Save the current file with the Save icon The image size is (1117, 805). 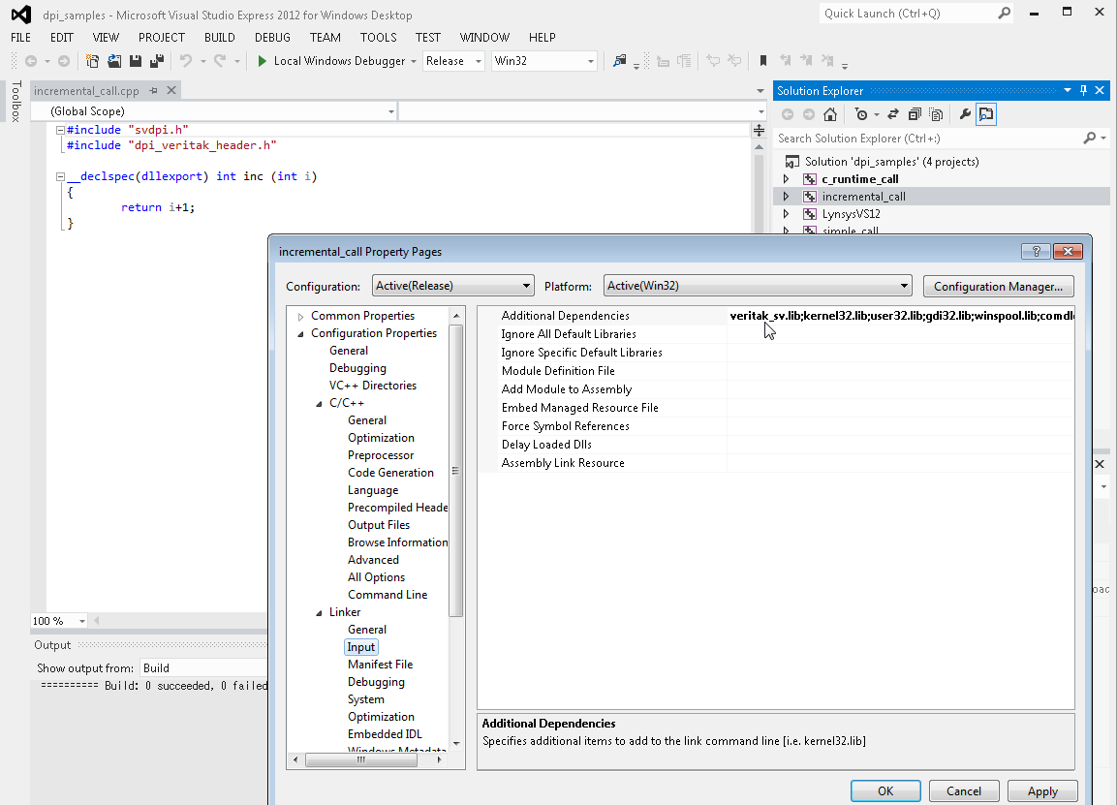coord(136,61)
